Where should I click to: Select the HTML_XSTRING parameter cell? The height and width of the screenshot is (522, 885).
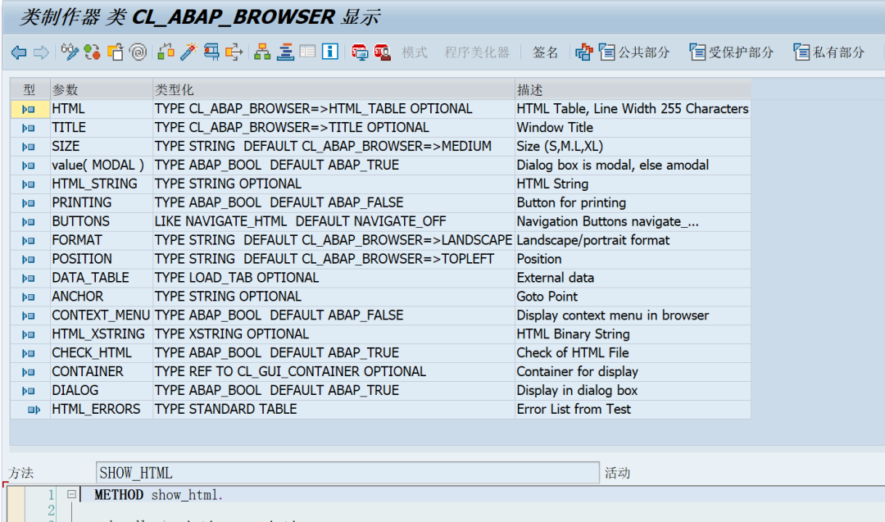101,334
